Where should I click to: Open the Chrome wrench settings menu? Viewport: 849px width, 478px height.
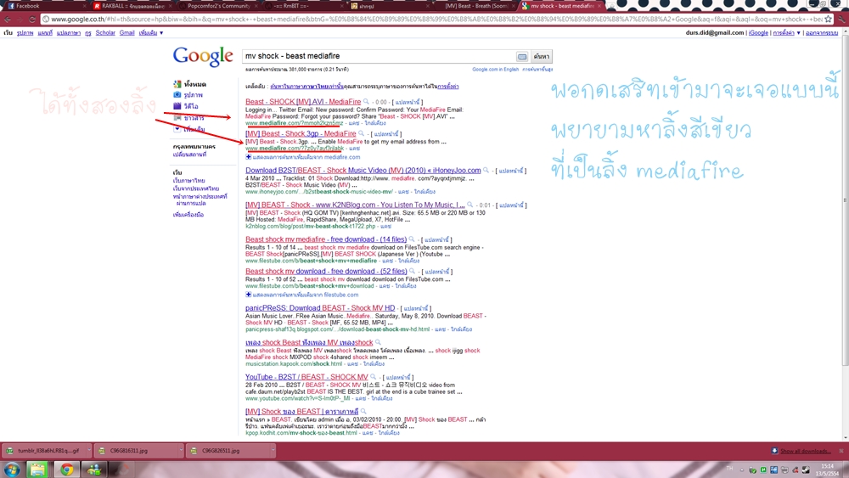(842, 19)
